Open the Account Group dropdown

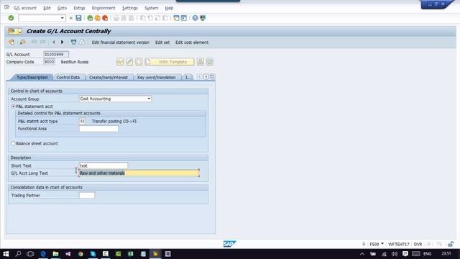point(149,99)
